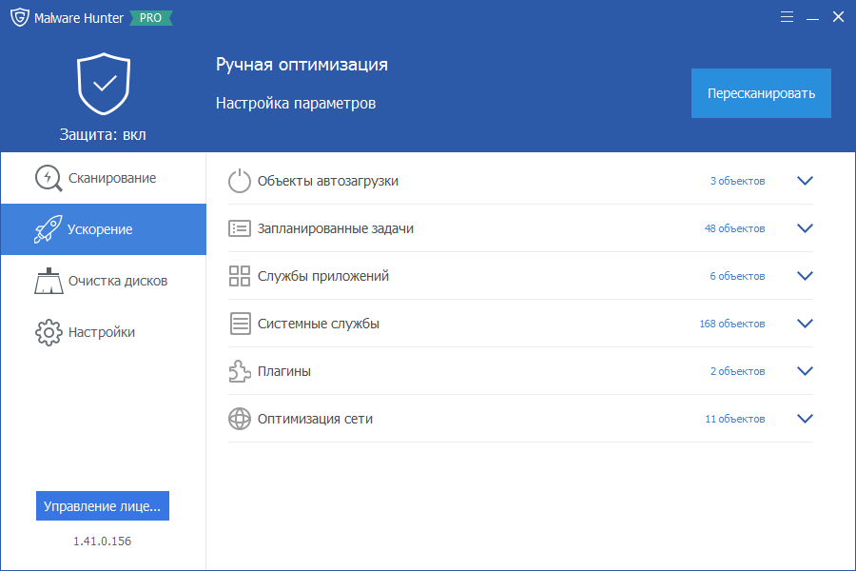Select the puzzle icon next to Плагины
Viewport: 856px width, 571px height.
click(239, 371)
